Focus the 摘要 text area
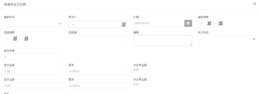The height and width of the screenshot is (94, 259). [x=163, y=40]
